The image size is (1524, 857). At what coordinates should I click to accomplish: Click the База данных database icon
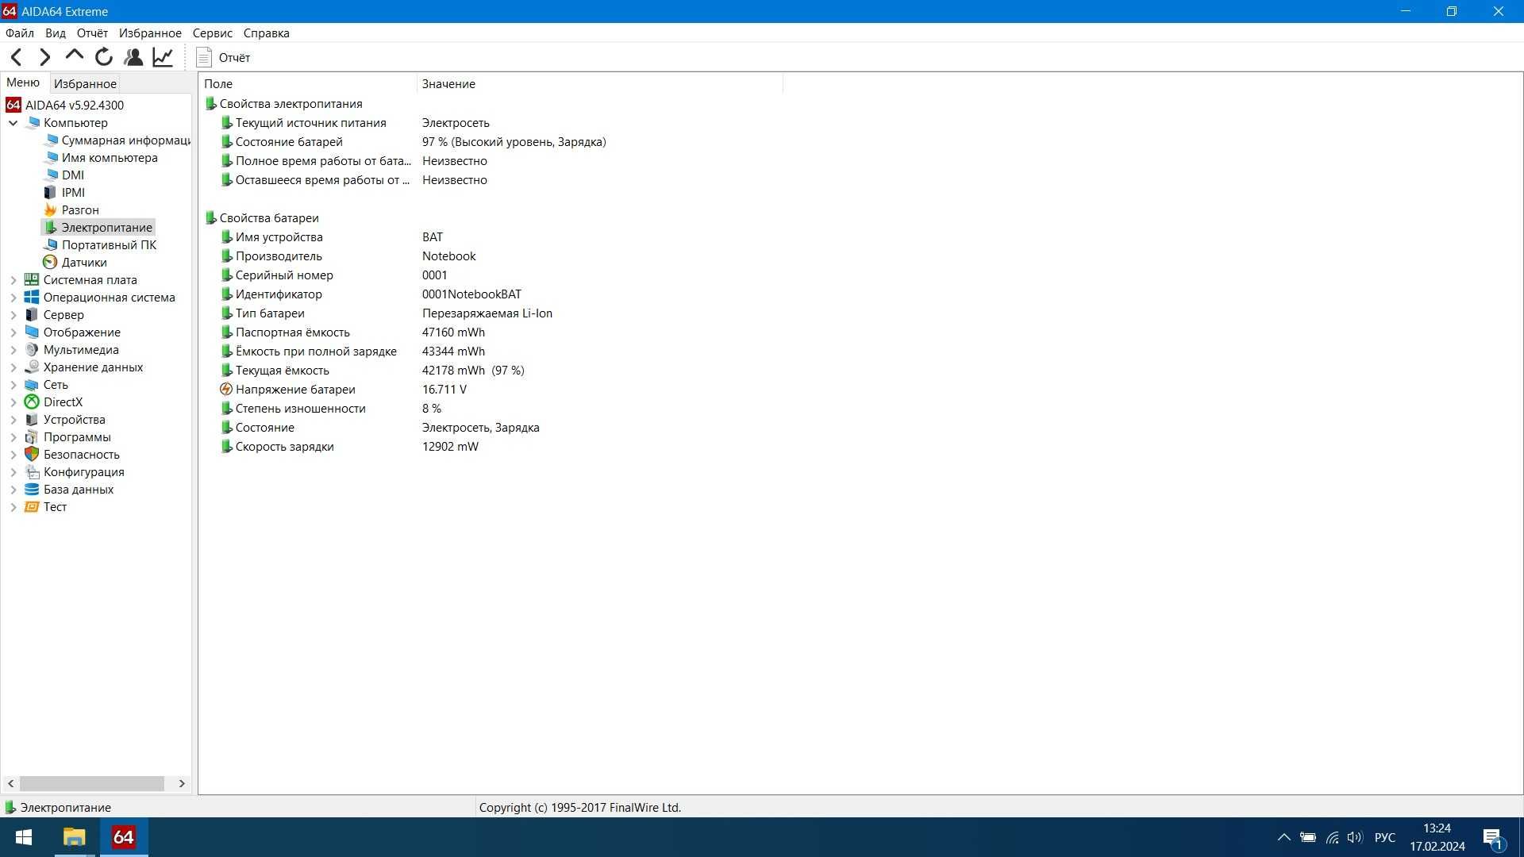pyautogui.click(x=32, y=490)
